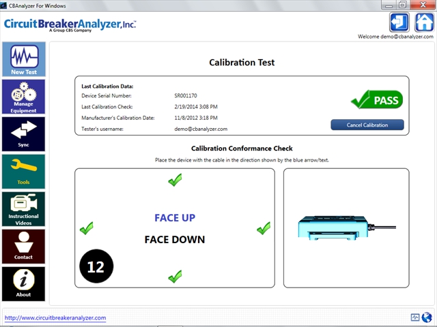Viewport: 437px width, 327px height.
Task: Click the Cancel Calibration button
Action: [367, 125]
